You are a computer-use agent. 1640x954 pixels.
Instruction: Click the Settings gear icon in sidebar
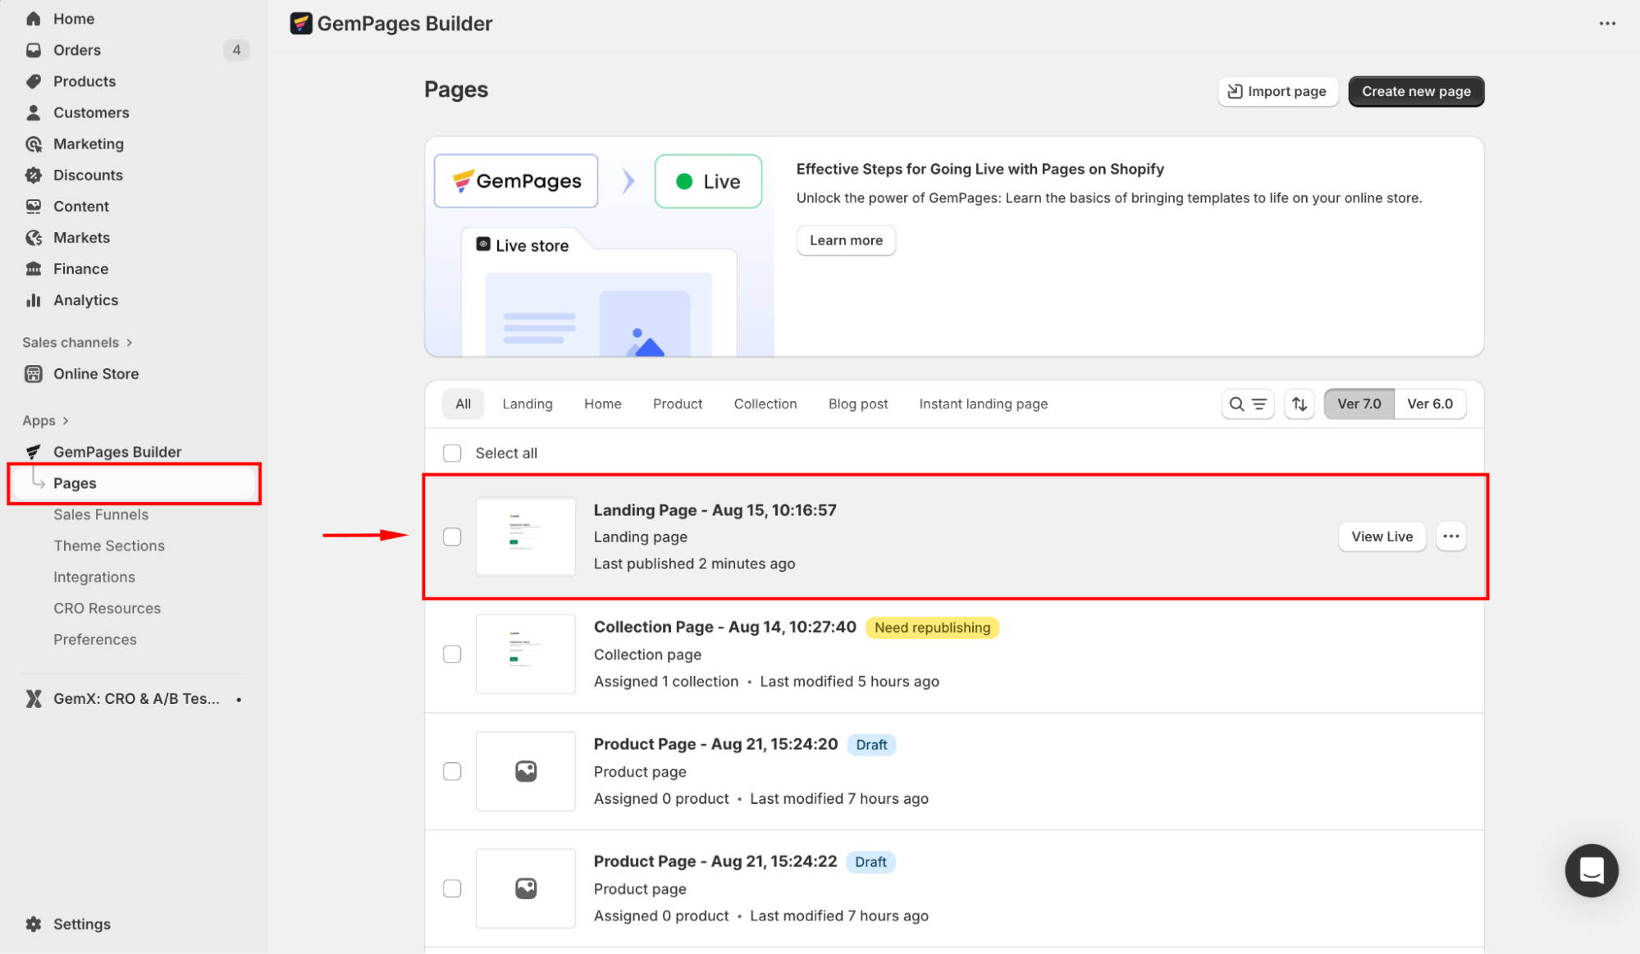coord(34,924)
